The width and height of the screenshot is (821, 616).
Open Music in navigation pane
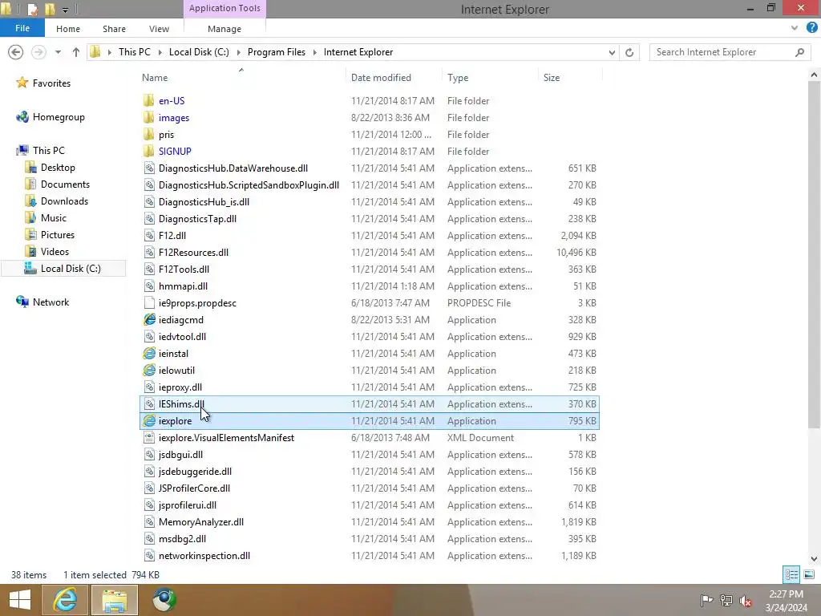point(54,218)
